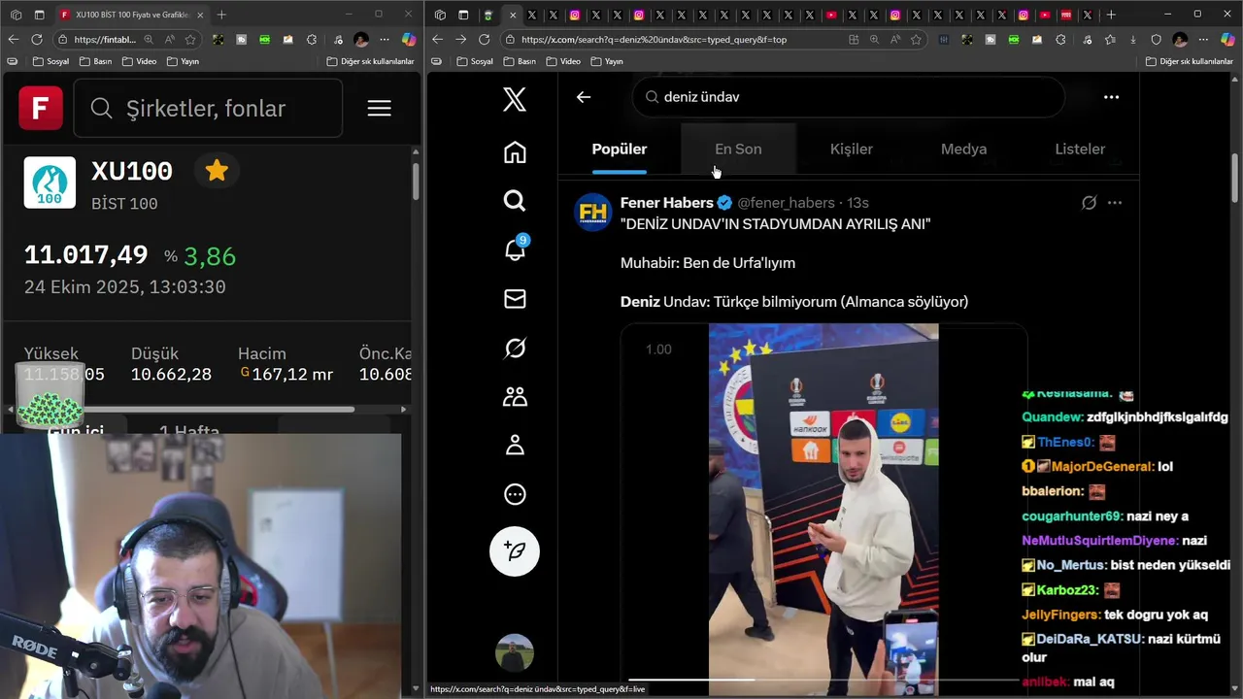The height and width of the screenshot is (699, 1243).
Task: Close the active X browser tab
Action: [x=512, y=15]
